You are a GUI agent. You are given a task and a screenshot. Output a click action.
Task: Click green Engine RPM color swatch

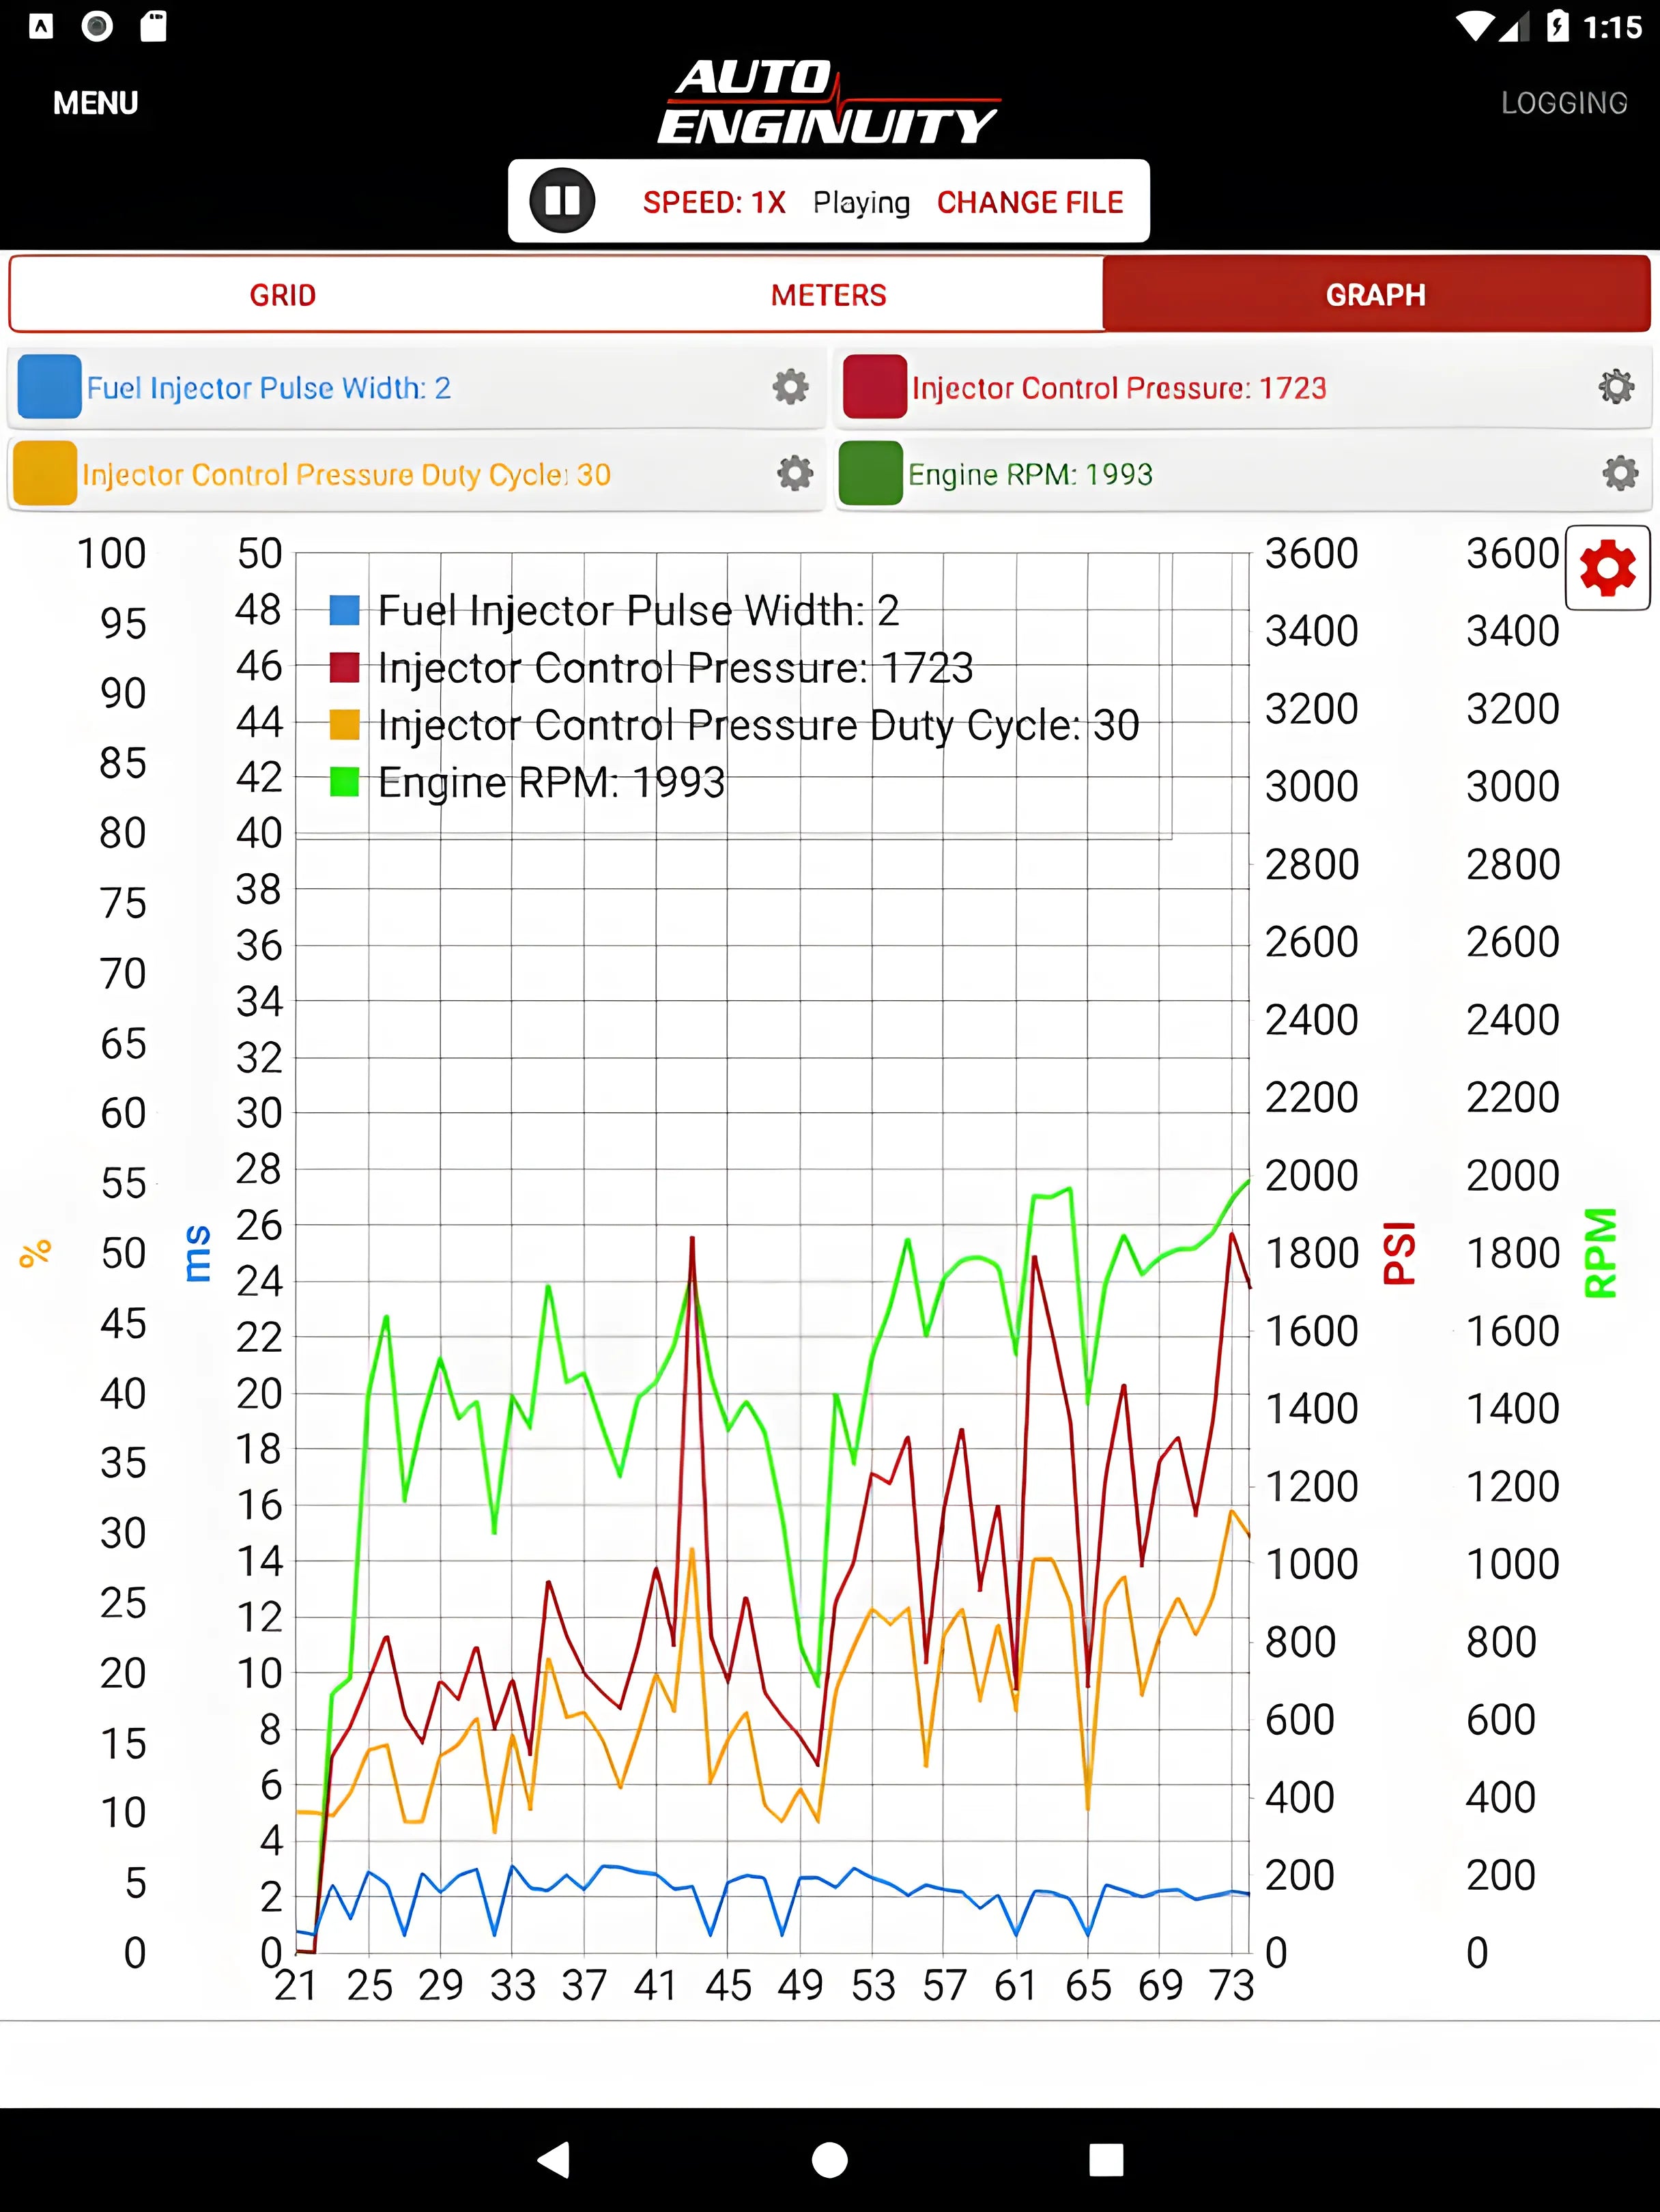pos(870,473)
